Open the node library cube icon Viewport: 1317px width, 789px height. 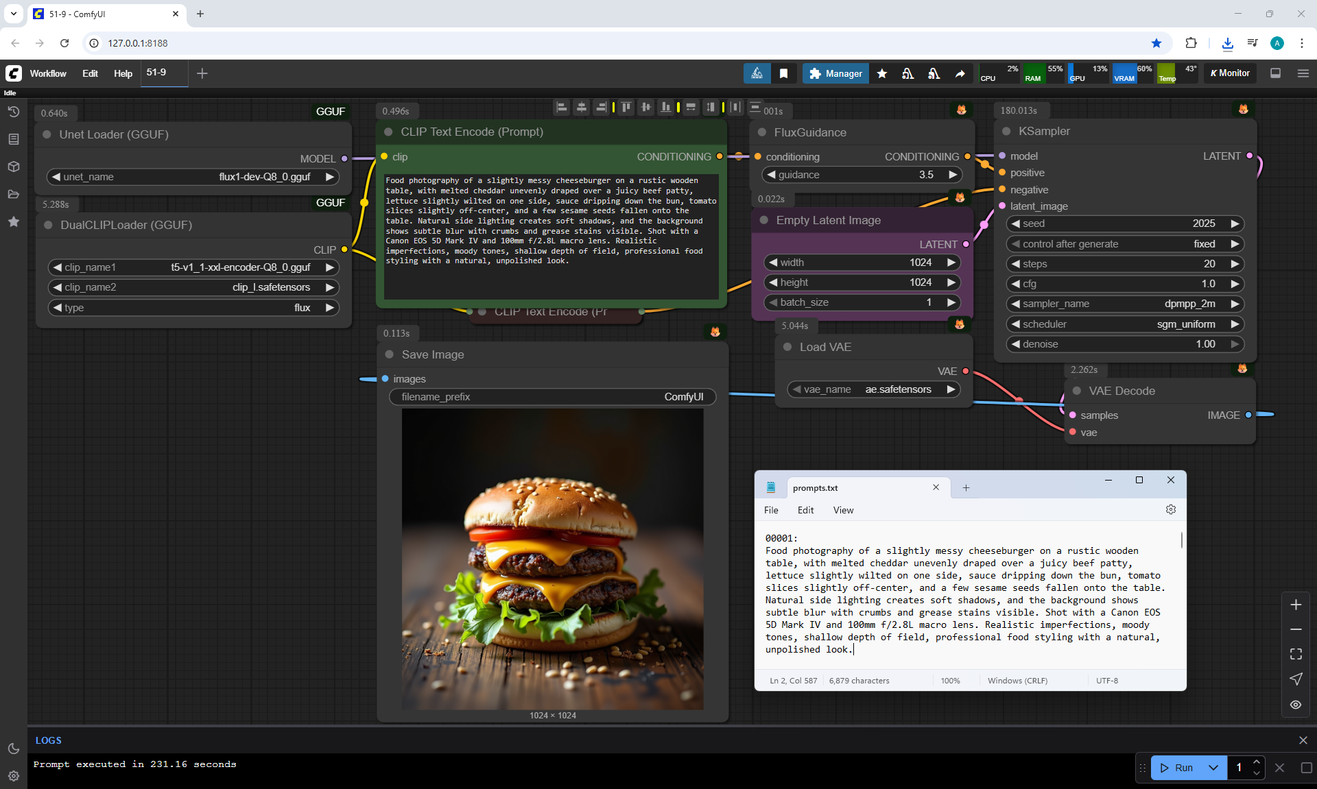click(13, 167)
